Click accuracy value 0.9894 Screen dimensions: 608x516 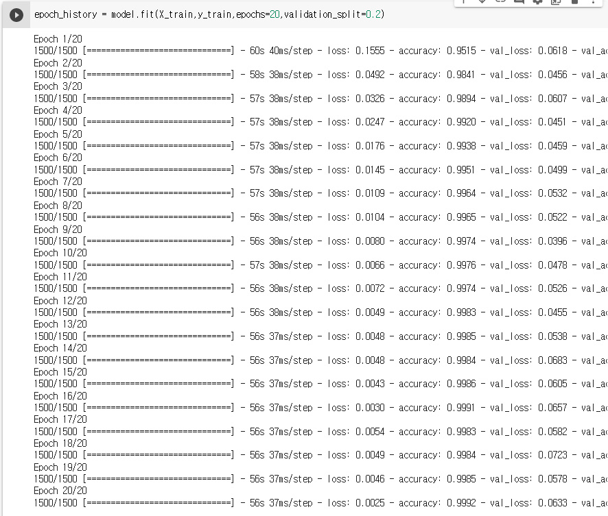pos(461,99)
